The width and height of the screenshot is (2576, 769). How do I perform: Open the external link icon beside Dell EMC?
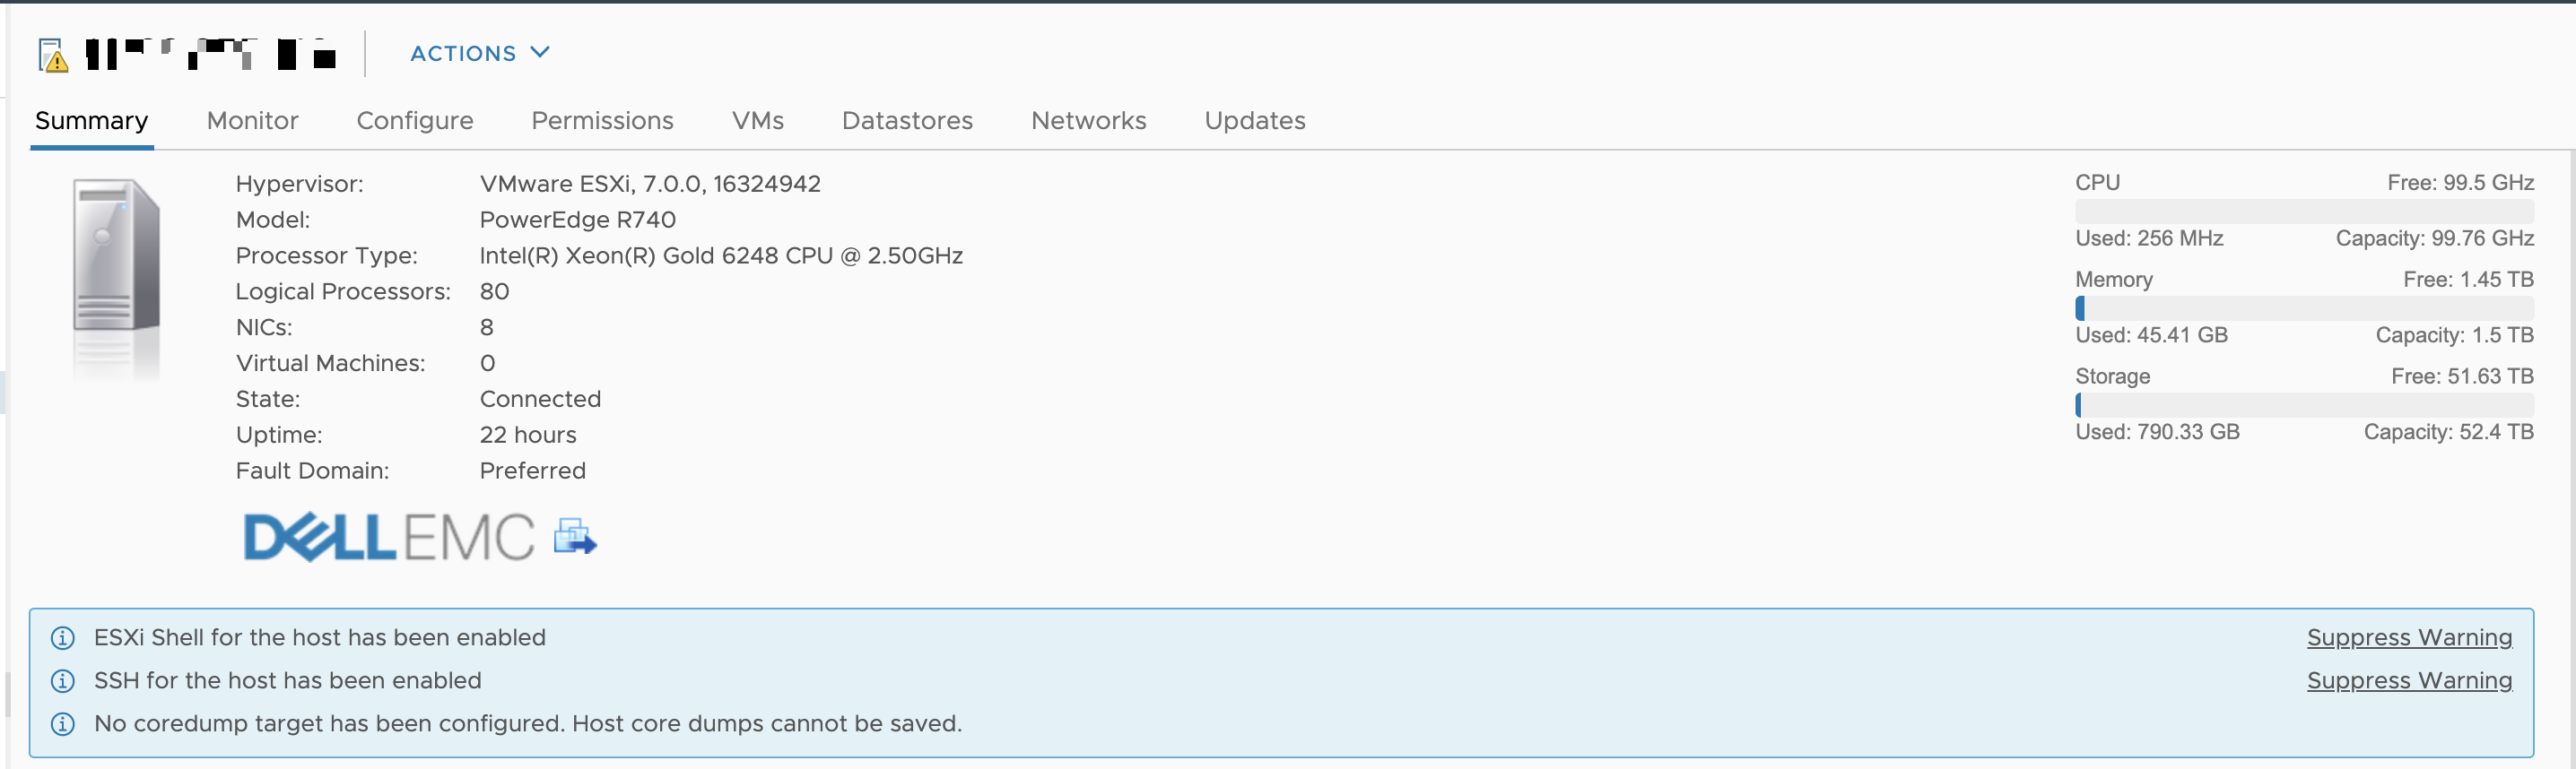(575, 536)
